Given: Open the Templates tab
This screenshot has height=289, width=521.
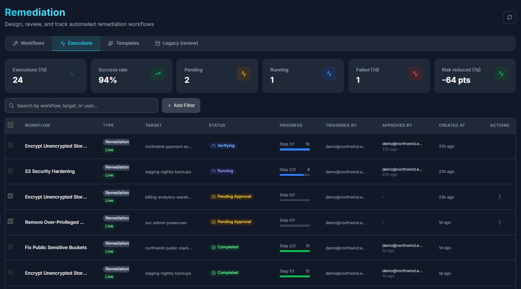Looking at the screenshot, I should coord(123,43).
